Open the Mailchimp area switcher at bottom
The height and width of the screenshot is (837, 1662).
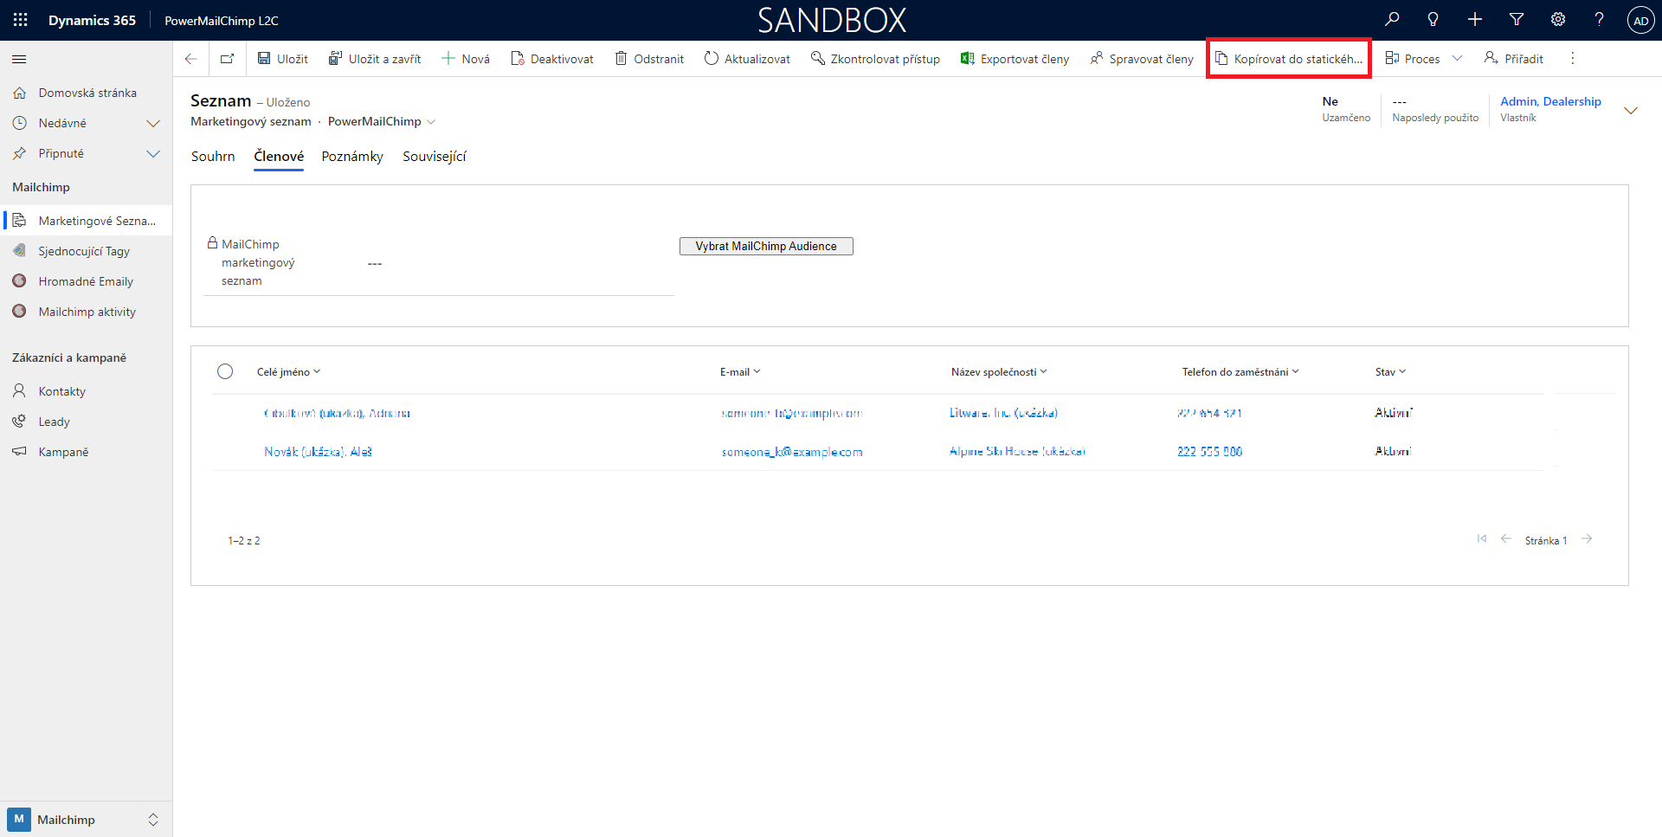pyautogui.click(x=86, y=820)
